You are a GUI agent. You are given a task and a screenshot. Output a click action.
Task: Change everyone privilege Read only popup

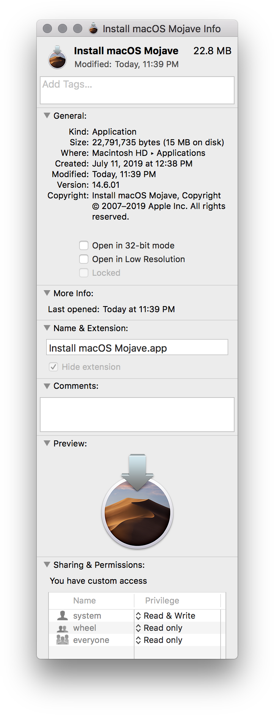159,640
